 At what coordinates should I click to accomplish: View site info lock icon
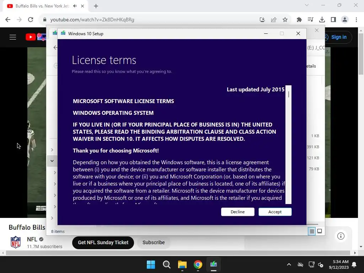[x=45, y=20]
